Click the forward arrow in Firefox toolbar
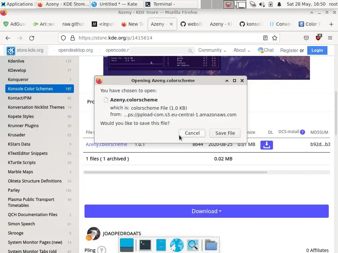 point(20,38)
